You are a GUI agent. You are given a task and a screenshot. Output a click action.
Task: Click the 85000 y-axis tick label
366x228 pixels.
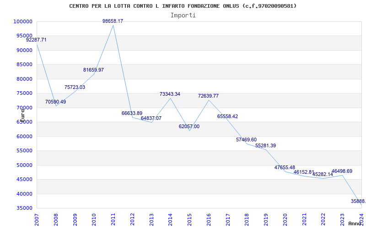[24, 64]
